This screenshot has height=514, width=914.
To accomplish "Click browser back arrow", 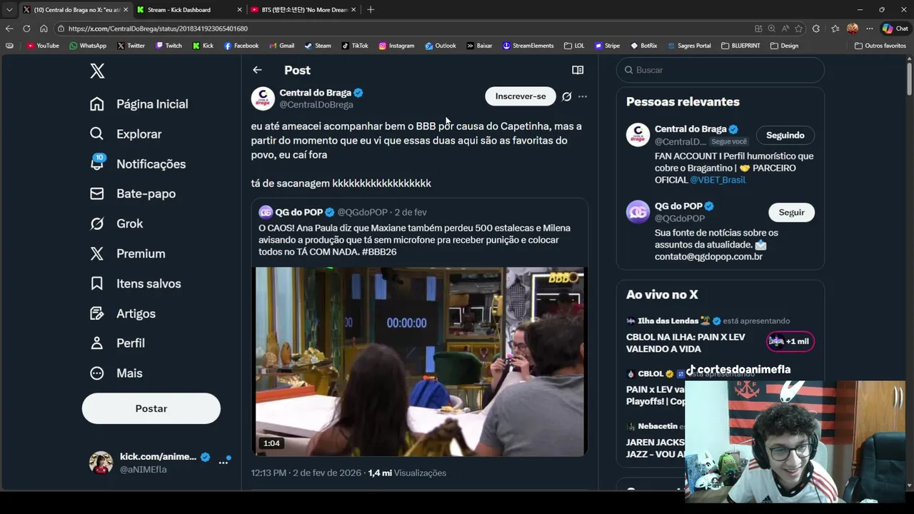I will pyautogui.click(x=9, y=29).
